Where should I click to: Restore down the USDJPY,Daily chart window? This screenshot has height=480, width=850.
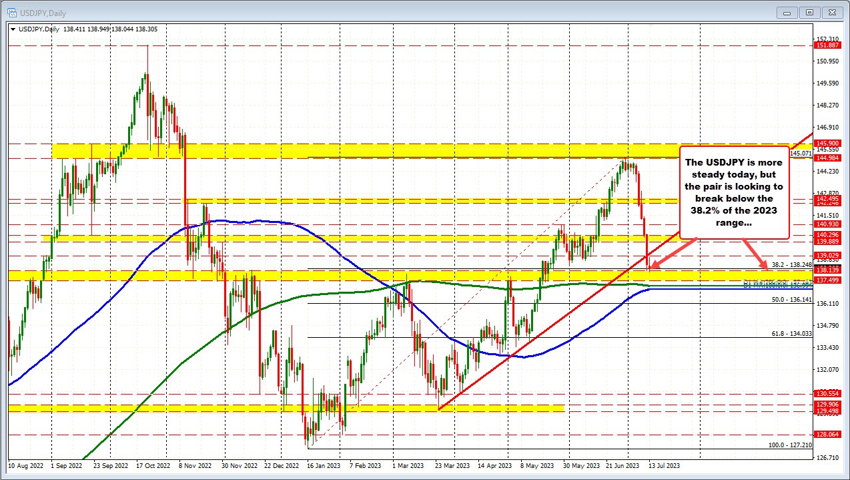[x=809, y=12]
